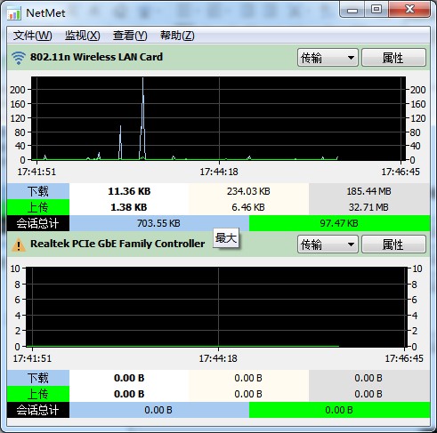This screenshot has width=437, height=433.
Task: Click the NetMet app icon in title bar
Action: pyautogui.click(x=14, y=13)
